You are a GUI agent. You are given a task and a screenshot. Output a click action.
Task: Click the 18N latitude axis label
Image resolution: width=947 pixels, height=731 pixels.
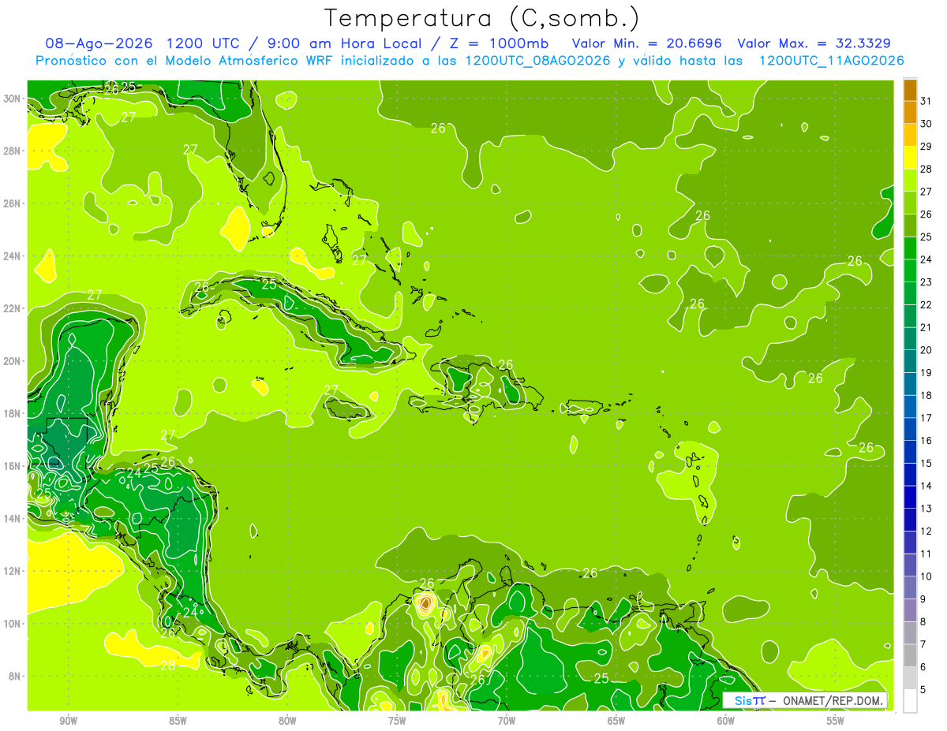pyautogui.click(x=12, y=413)
